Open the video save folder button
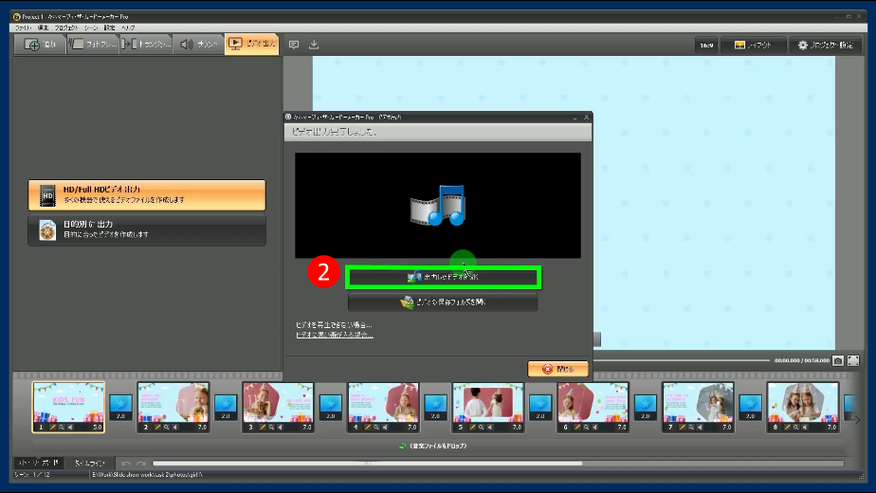 443,302
